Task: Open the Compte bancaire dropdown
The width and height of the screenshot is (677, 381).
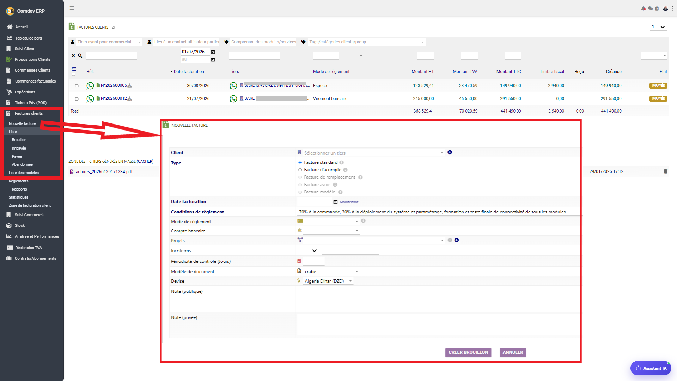Action: tap(331, 231)
